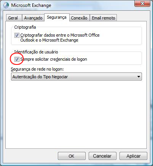Viewport: 153px width, 166px height.
Task: Click the Microsoft Exchange title bar icon
Action: point(6,5)
